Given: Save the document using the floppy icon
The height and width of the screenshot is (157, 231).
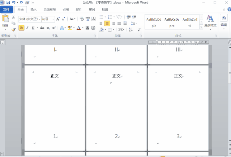Looking at the screenshot, I should click(8, 3).
